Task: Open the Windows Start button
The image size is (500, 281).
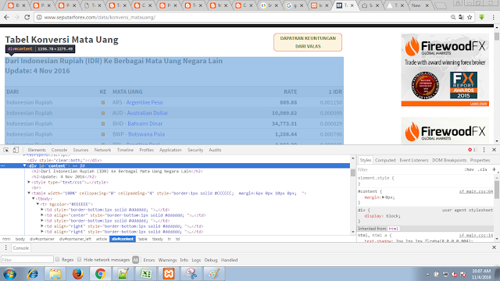Action: (10, 274)
